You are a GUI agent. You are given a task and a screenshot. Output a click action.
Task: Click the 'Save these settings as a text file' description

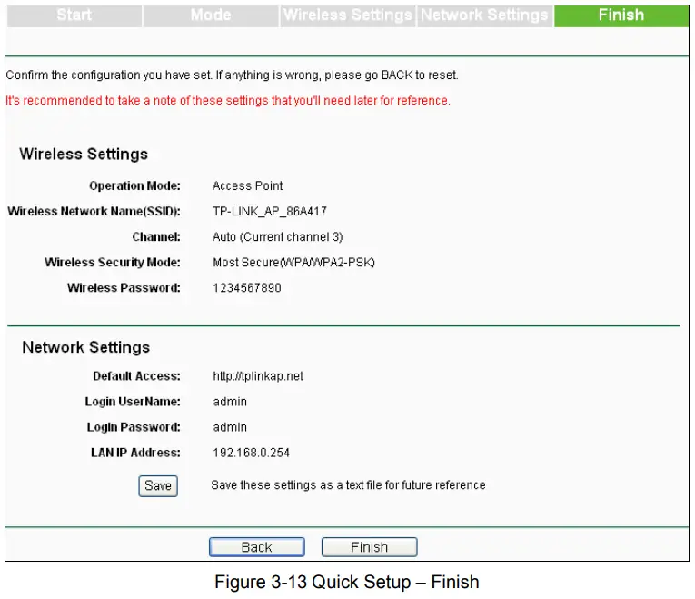pos(348,485)
